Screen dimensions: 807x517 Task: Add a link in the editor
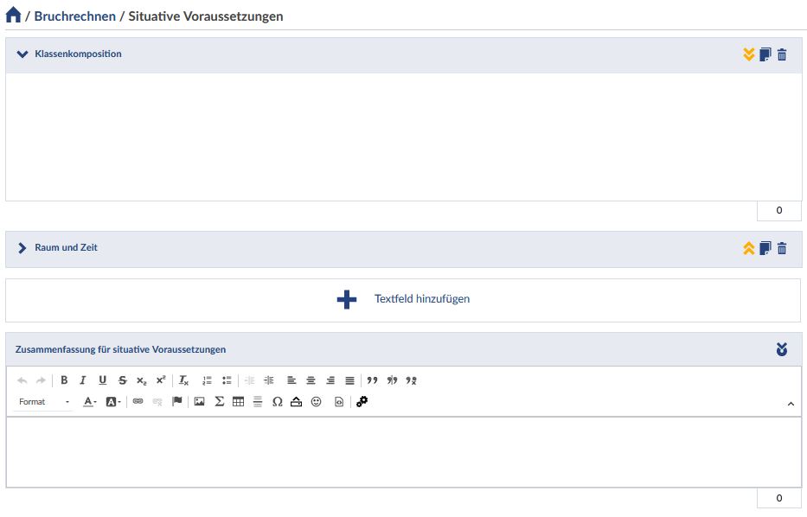point(138,401)
